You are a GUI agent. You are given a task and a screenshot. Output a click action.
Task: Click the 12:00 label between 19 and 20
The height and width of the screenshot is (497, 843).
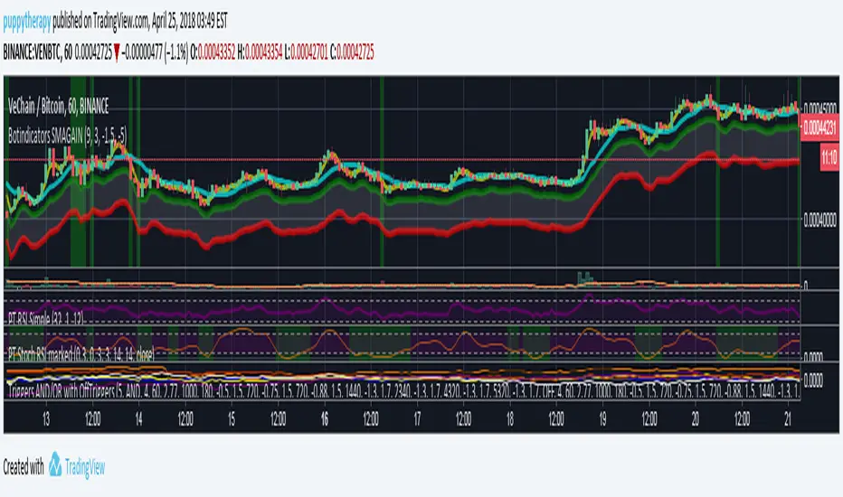point(649,418)
